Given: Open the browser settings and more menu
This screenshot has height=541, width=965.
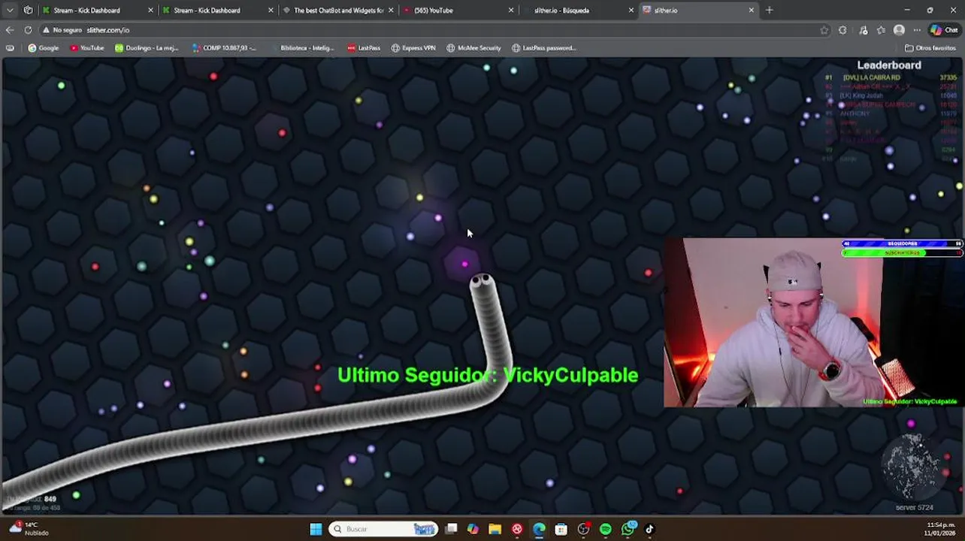Looking at the screenshot, I should (x=917, y=30).
